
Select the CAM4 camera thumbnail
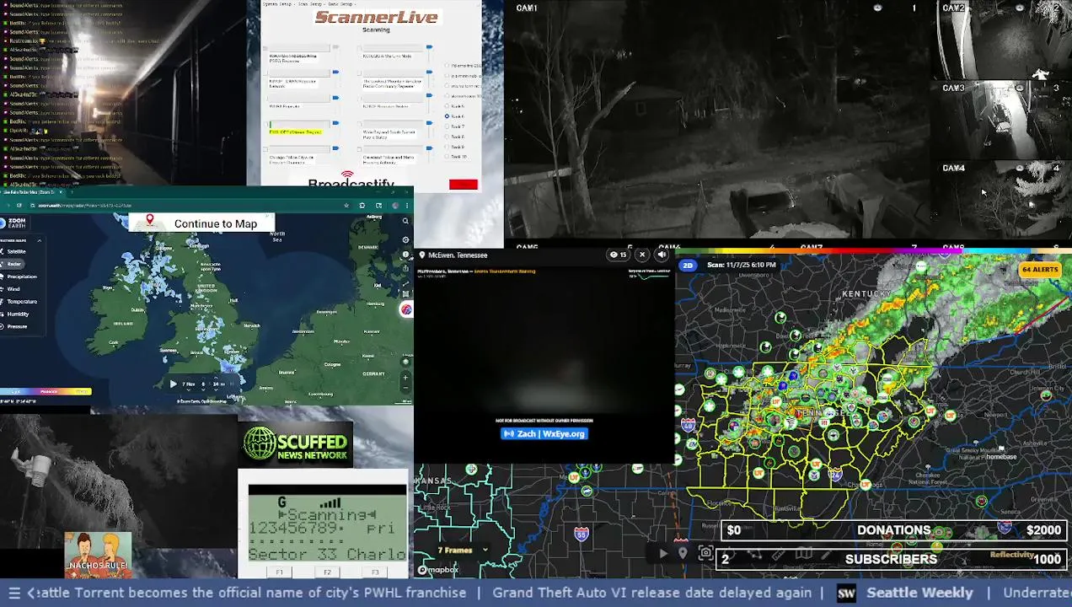coord(1003,201)
